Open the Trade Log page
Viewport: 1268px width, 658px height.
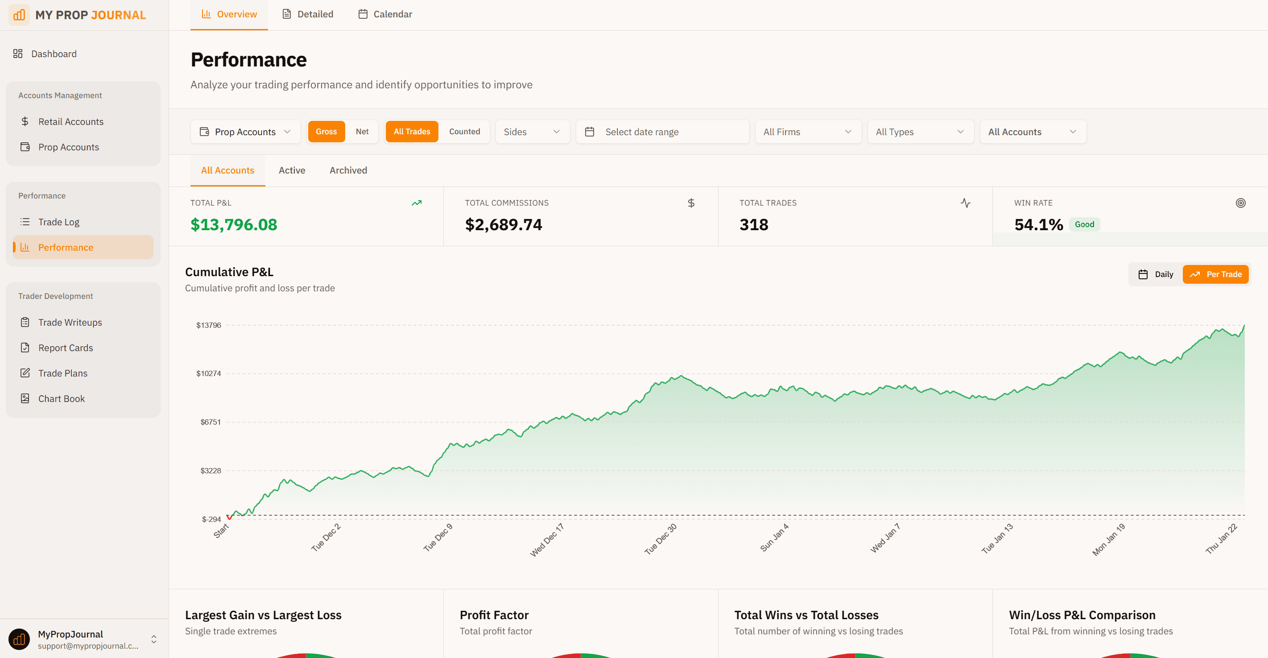click(x=83, y=222)
